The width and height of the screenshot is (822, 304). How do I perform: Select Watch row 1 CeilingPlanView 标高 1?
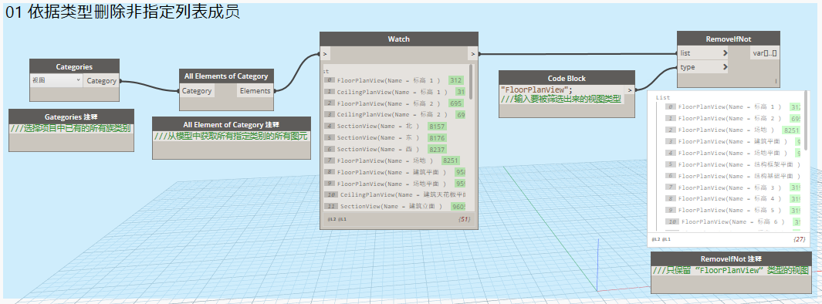[394, 92]
